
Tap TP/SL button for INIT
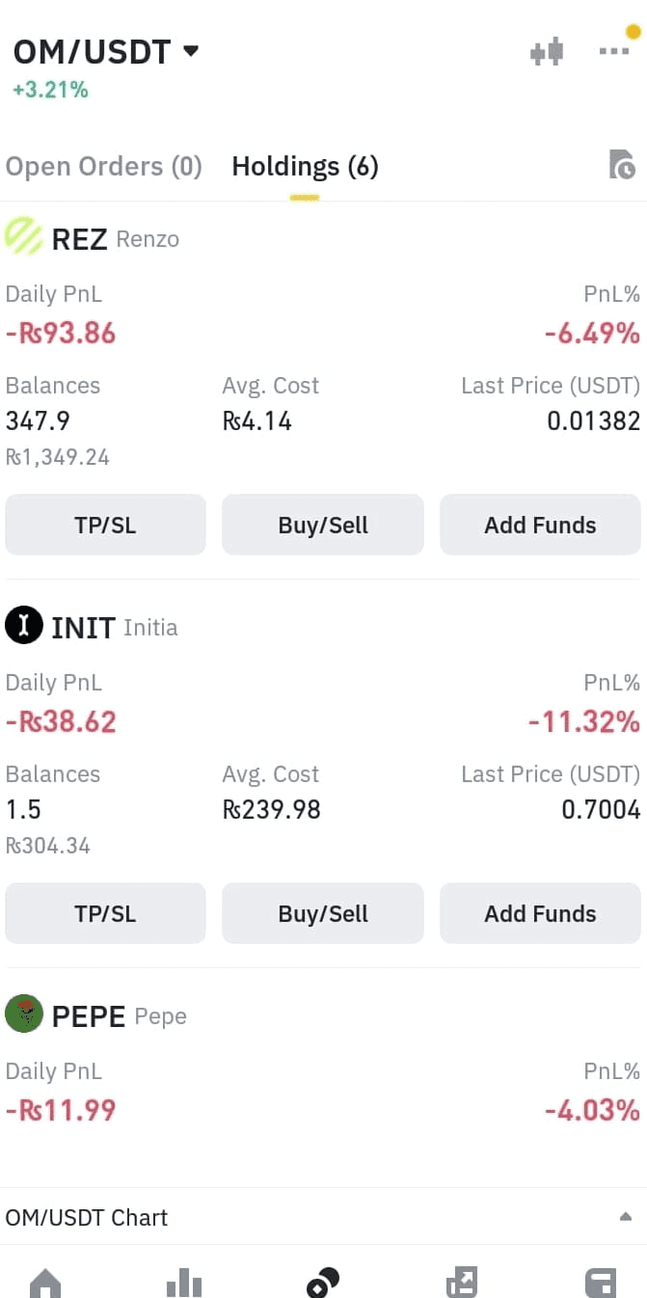(x=105, y=913)
